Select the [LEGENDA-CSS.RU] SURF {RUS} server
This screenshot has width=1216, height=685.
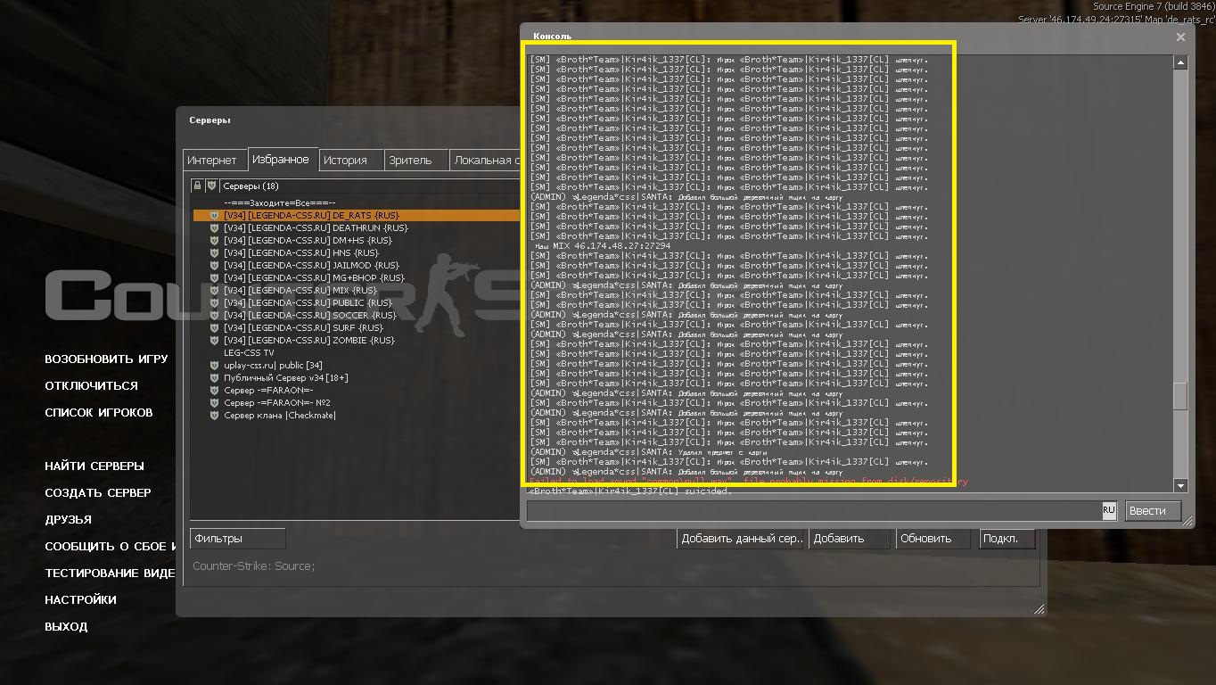click(x=357, y=327)
